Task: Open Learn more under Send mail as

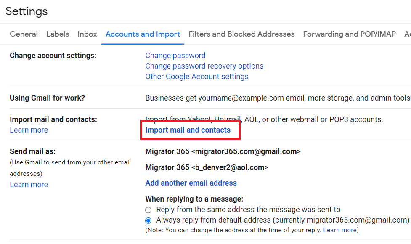Action: (x=29, y=185)
